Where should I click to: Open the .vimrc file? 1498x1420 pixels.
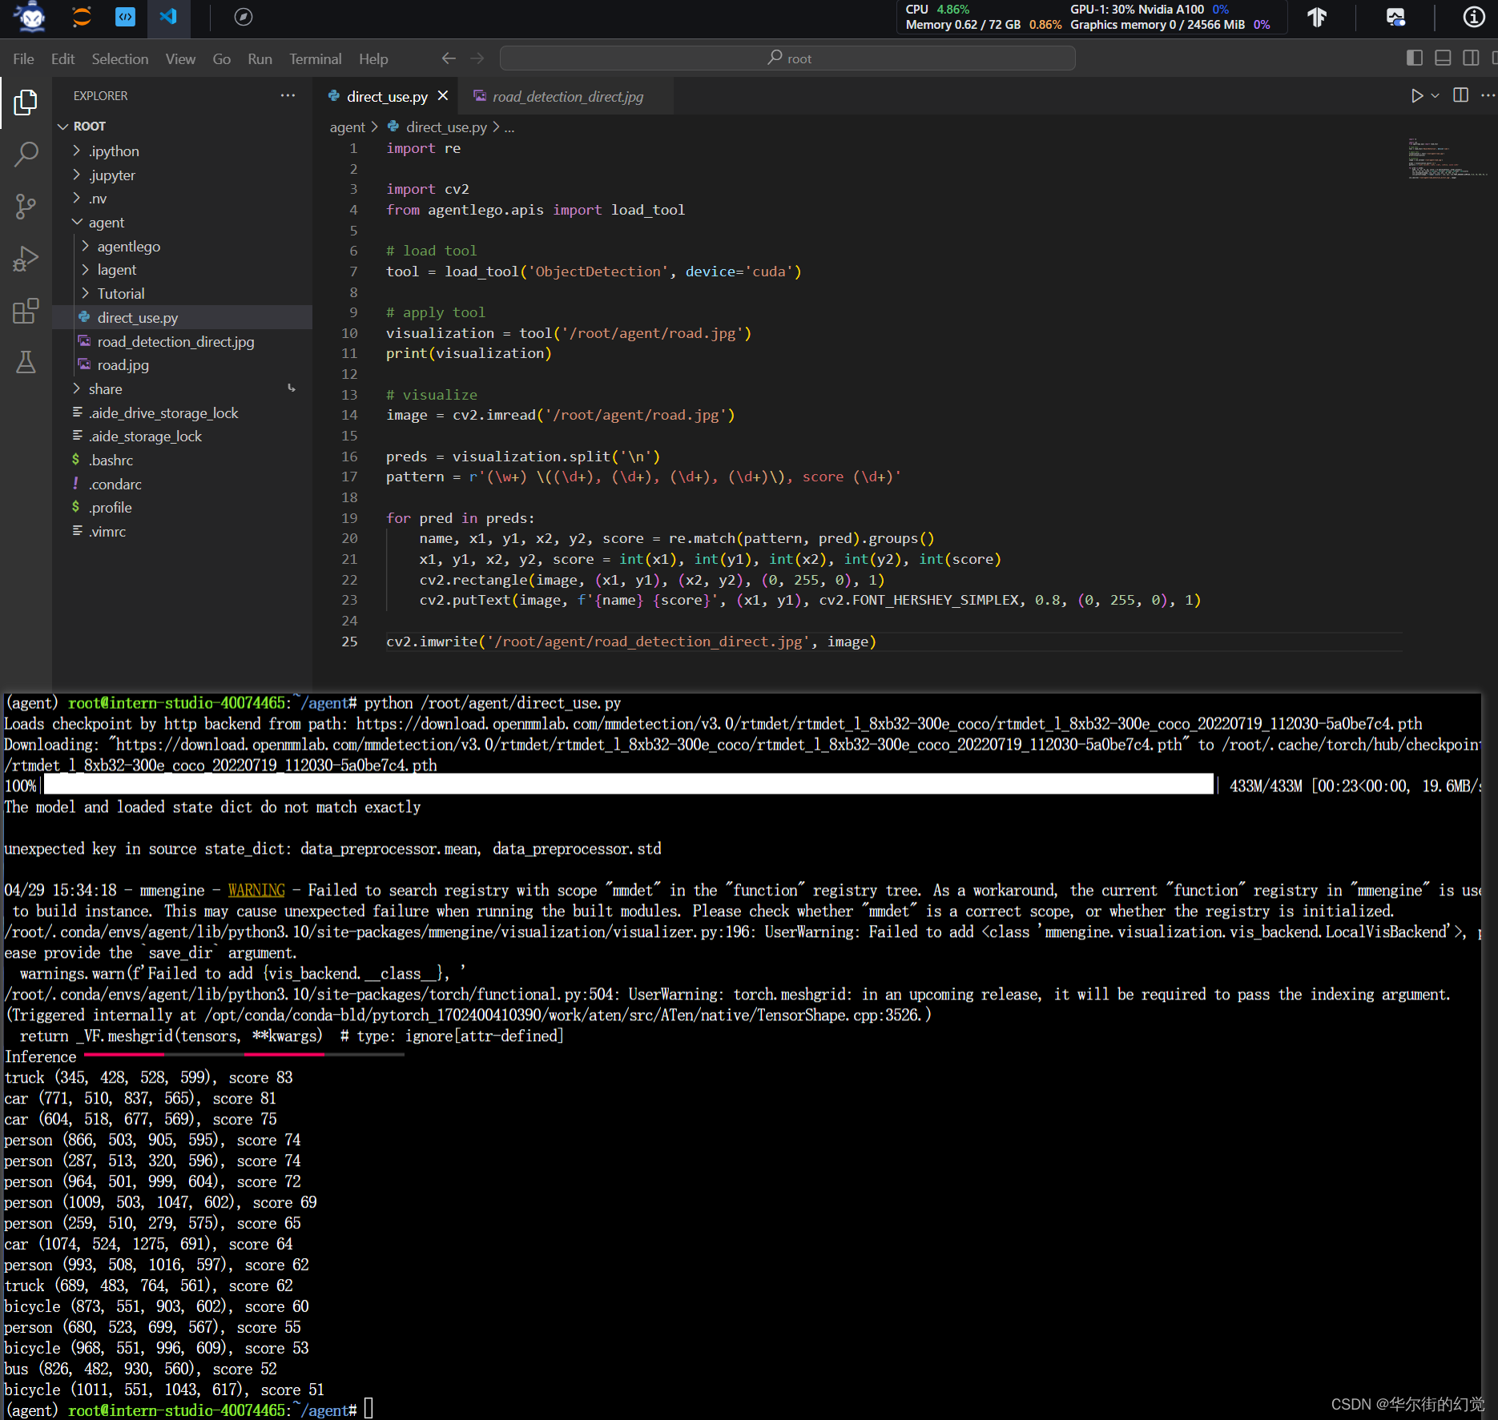183,531
